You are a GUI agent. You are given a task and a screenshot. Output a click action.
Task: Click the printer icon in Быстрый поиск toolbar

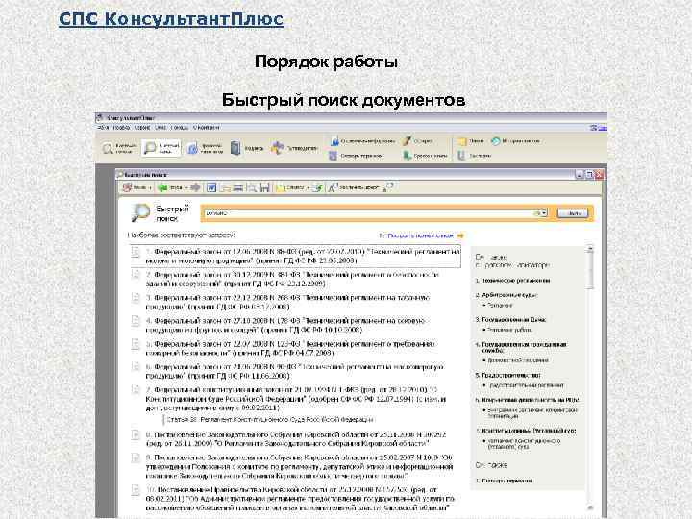[x=238, y=187]
